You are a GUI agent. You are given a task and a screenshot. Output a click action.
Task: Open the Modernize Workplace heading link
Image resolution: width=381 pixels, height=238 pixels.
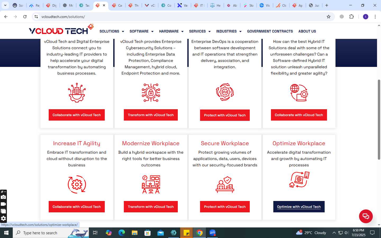point(151,143)
